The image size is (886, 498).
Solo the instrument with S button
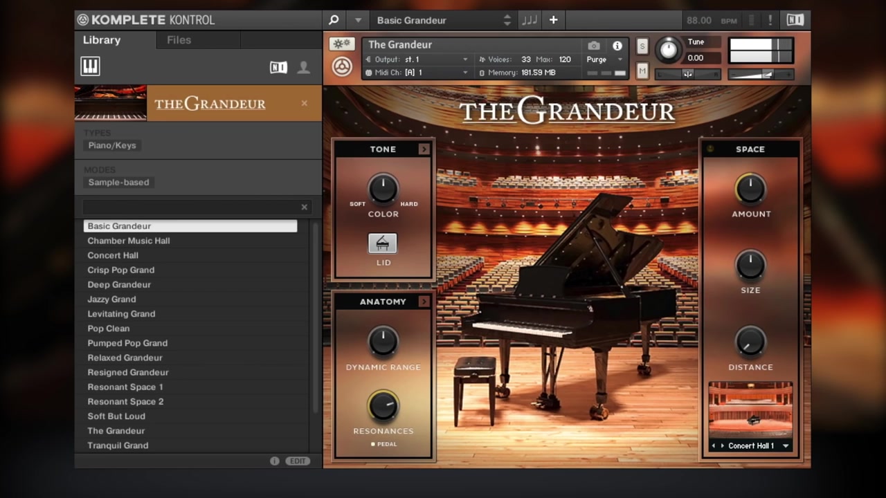[642, 46]
